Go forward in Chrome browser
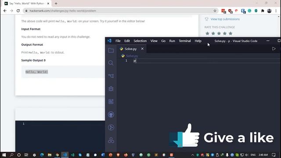 click(11, 11)
